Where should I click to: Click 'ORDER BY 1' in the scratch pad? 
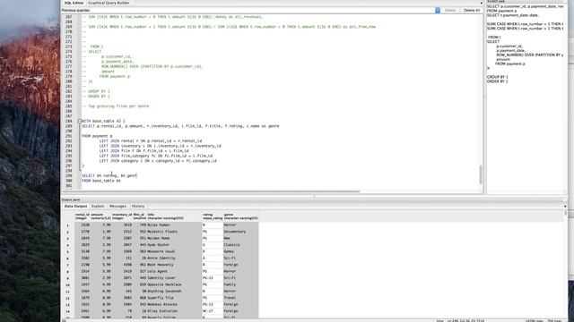coord(497,81)
